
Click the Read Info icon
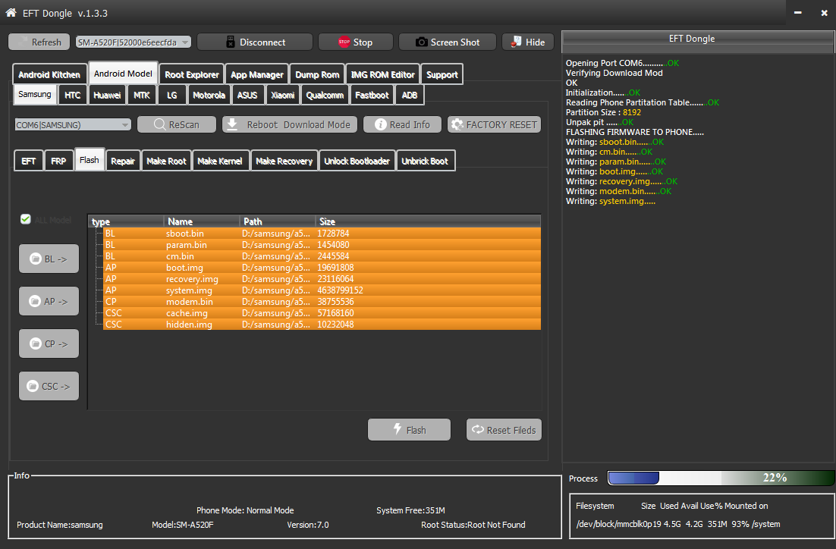(381, 124)
